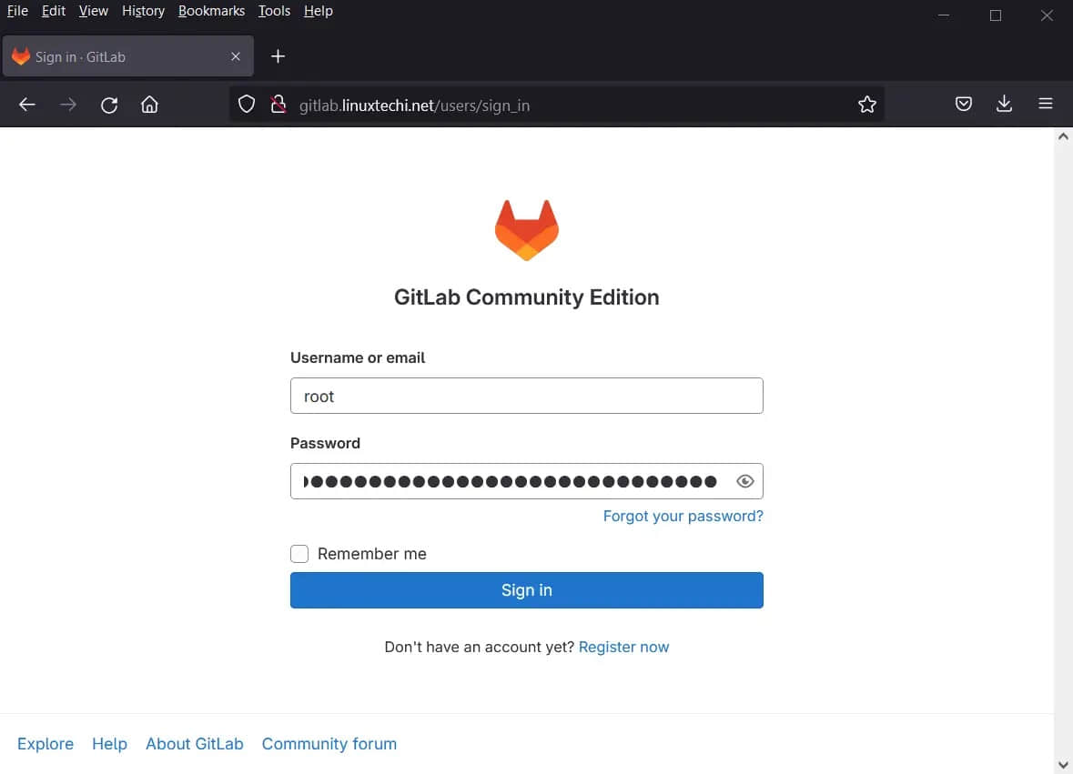The height and width of the screenshot is (774, 1073).
Task: Reload the current page
Action: pos(109,105)
